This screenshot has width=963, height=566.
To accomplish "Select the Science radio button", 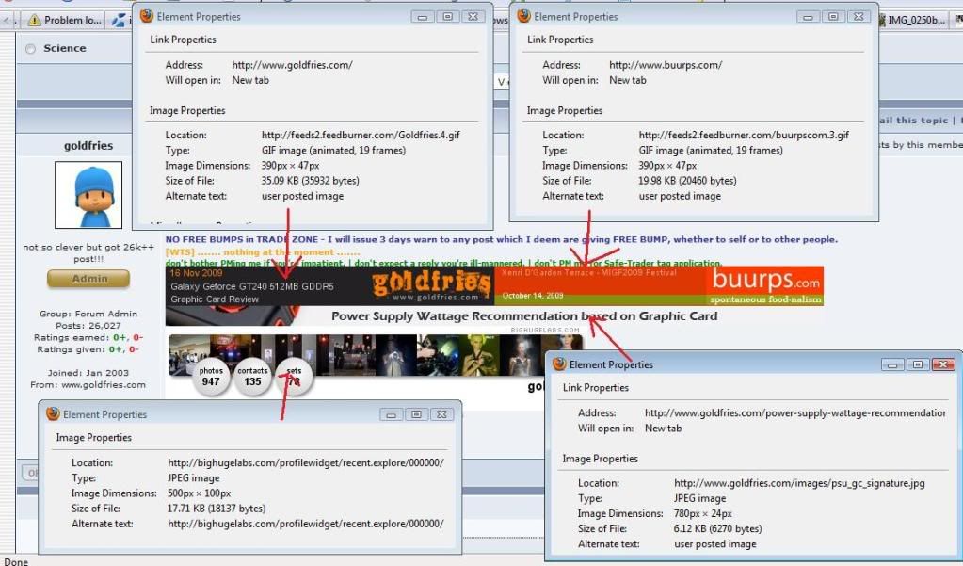I will [x=31, y=49].
